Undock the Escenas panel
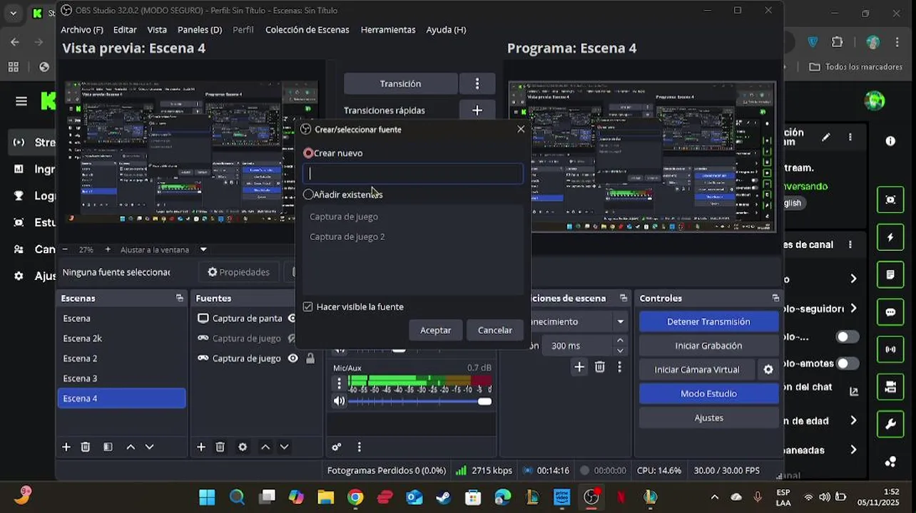Screen dimensions: 916x513 180,299
